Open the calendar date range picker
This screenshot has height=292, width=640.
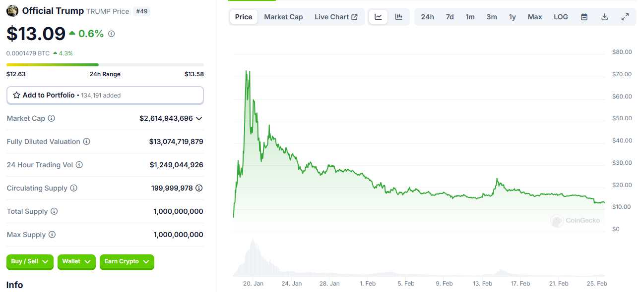(x=584, y=17)
